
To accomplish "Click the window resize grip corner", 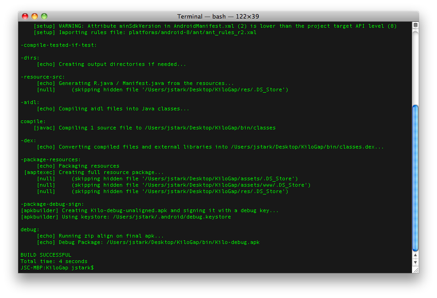I will coord(415,269).
